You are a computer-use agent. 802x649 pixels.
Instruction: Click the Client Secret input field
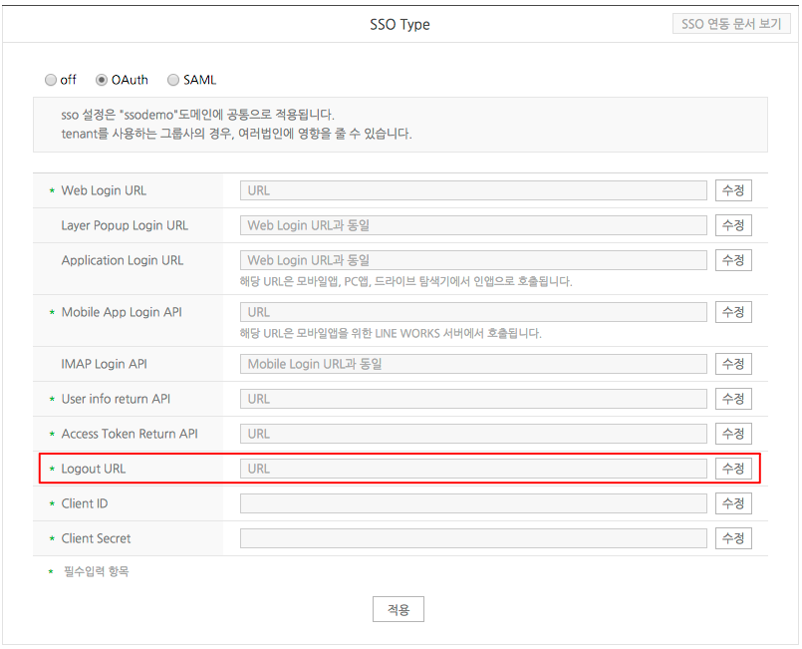click(473, 538)
